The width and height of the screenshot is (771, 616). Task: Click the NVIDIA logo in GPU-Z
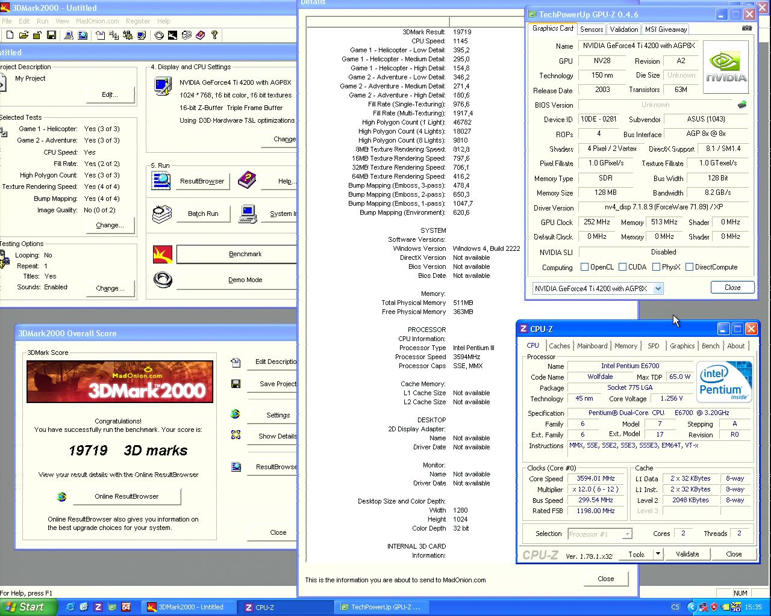(726, 67)
